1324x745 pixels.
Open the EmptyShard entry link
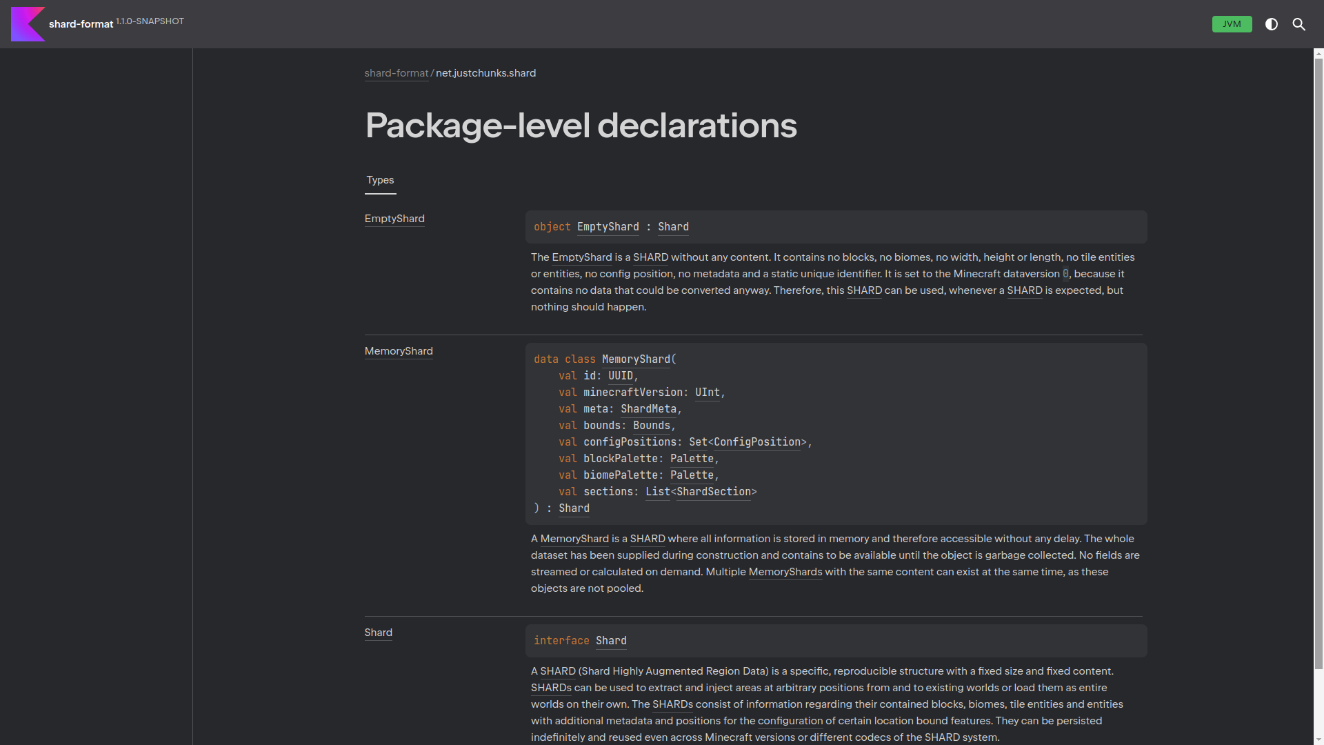[394, 219]
